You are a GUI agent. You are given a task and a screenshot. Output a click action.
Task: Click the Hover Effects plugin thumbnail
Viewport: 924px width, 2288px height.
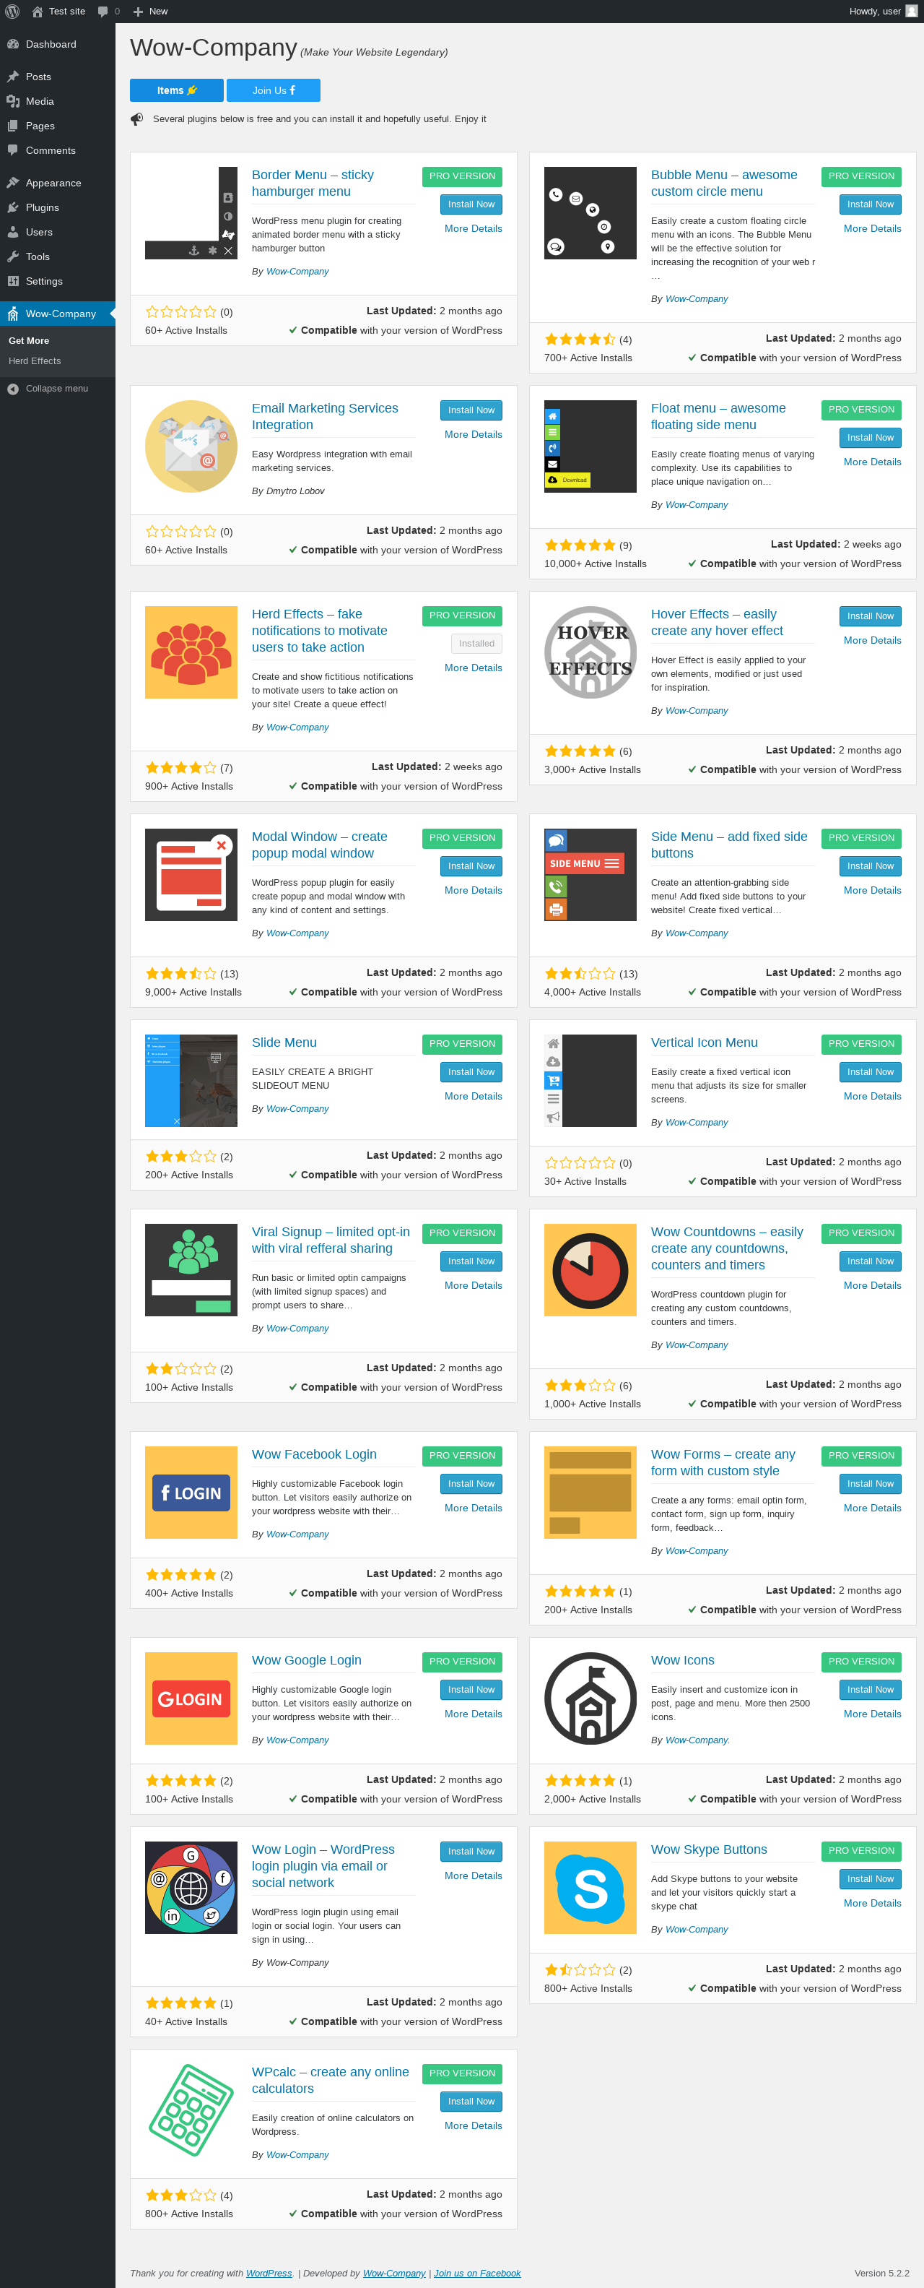tap(590, 653)
